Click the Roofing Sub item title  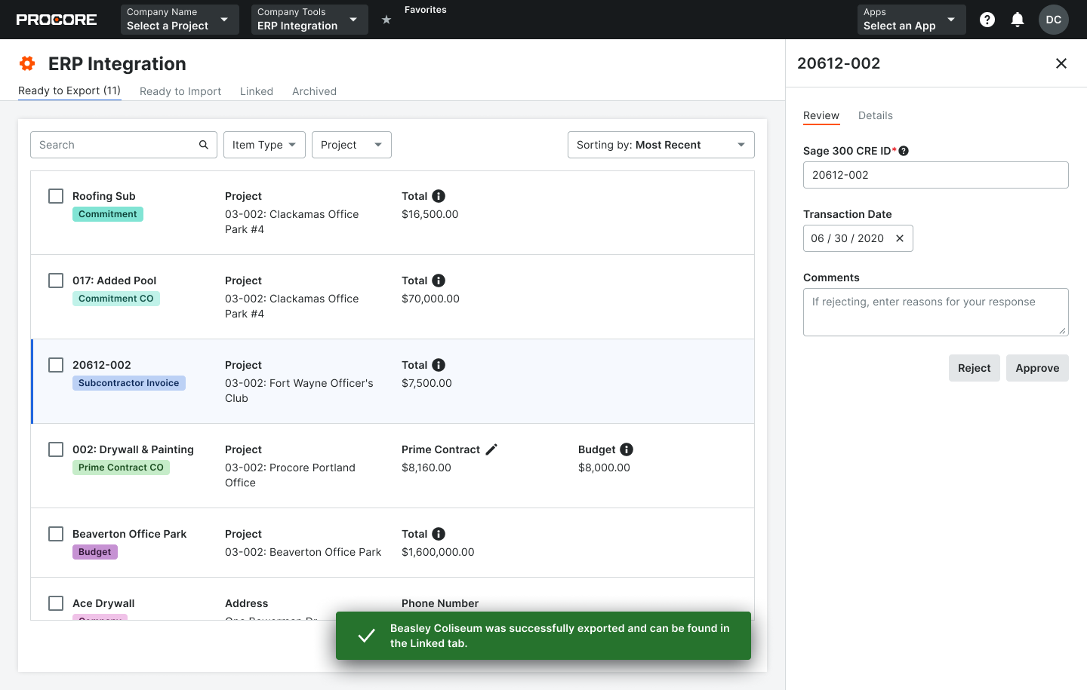coord(104,196)
